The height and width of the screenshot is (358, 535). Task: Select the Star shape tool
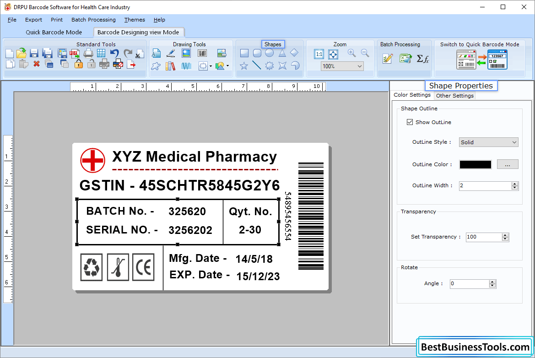[243, 65]
